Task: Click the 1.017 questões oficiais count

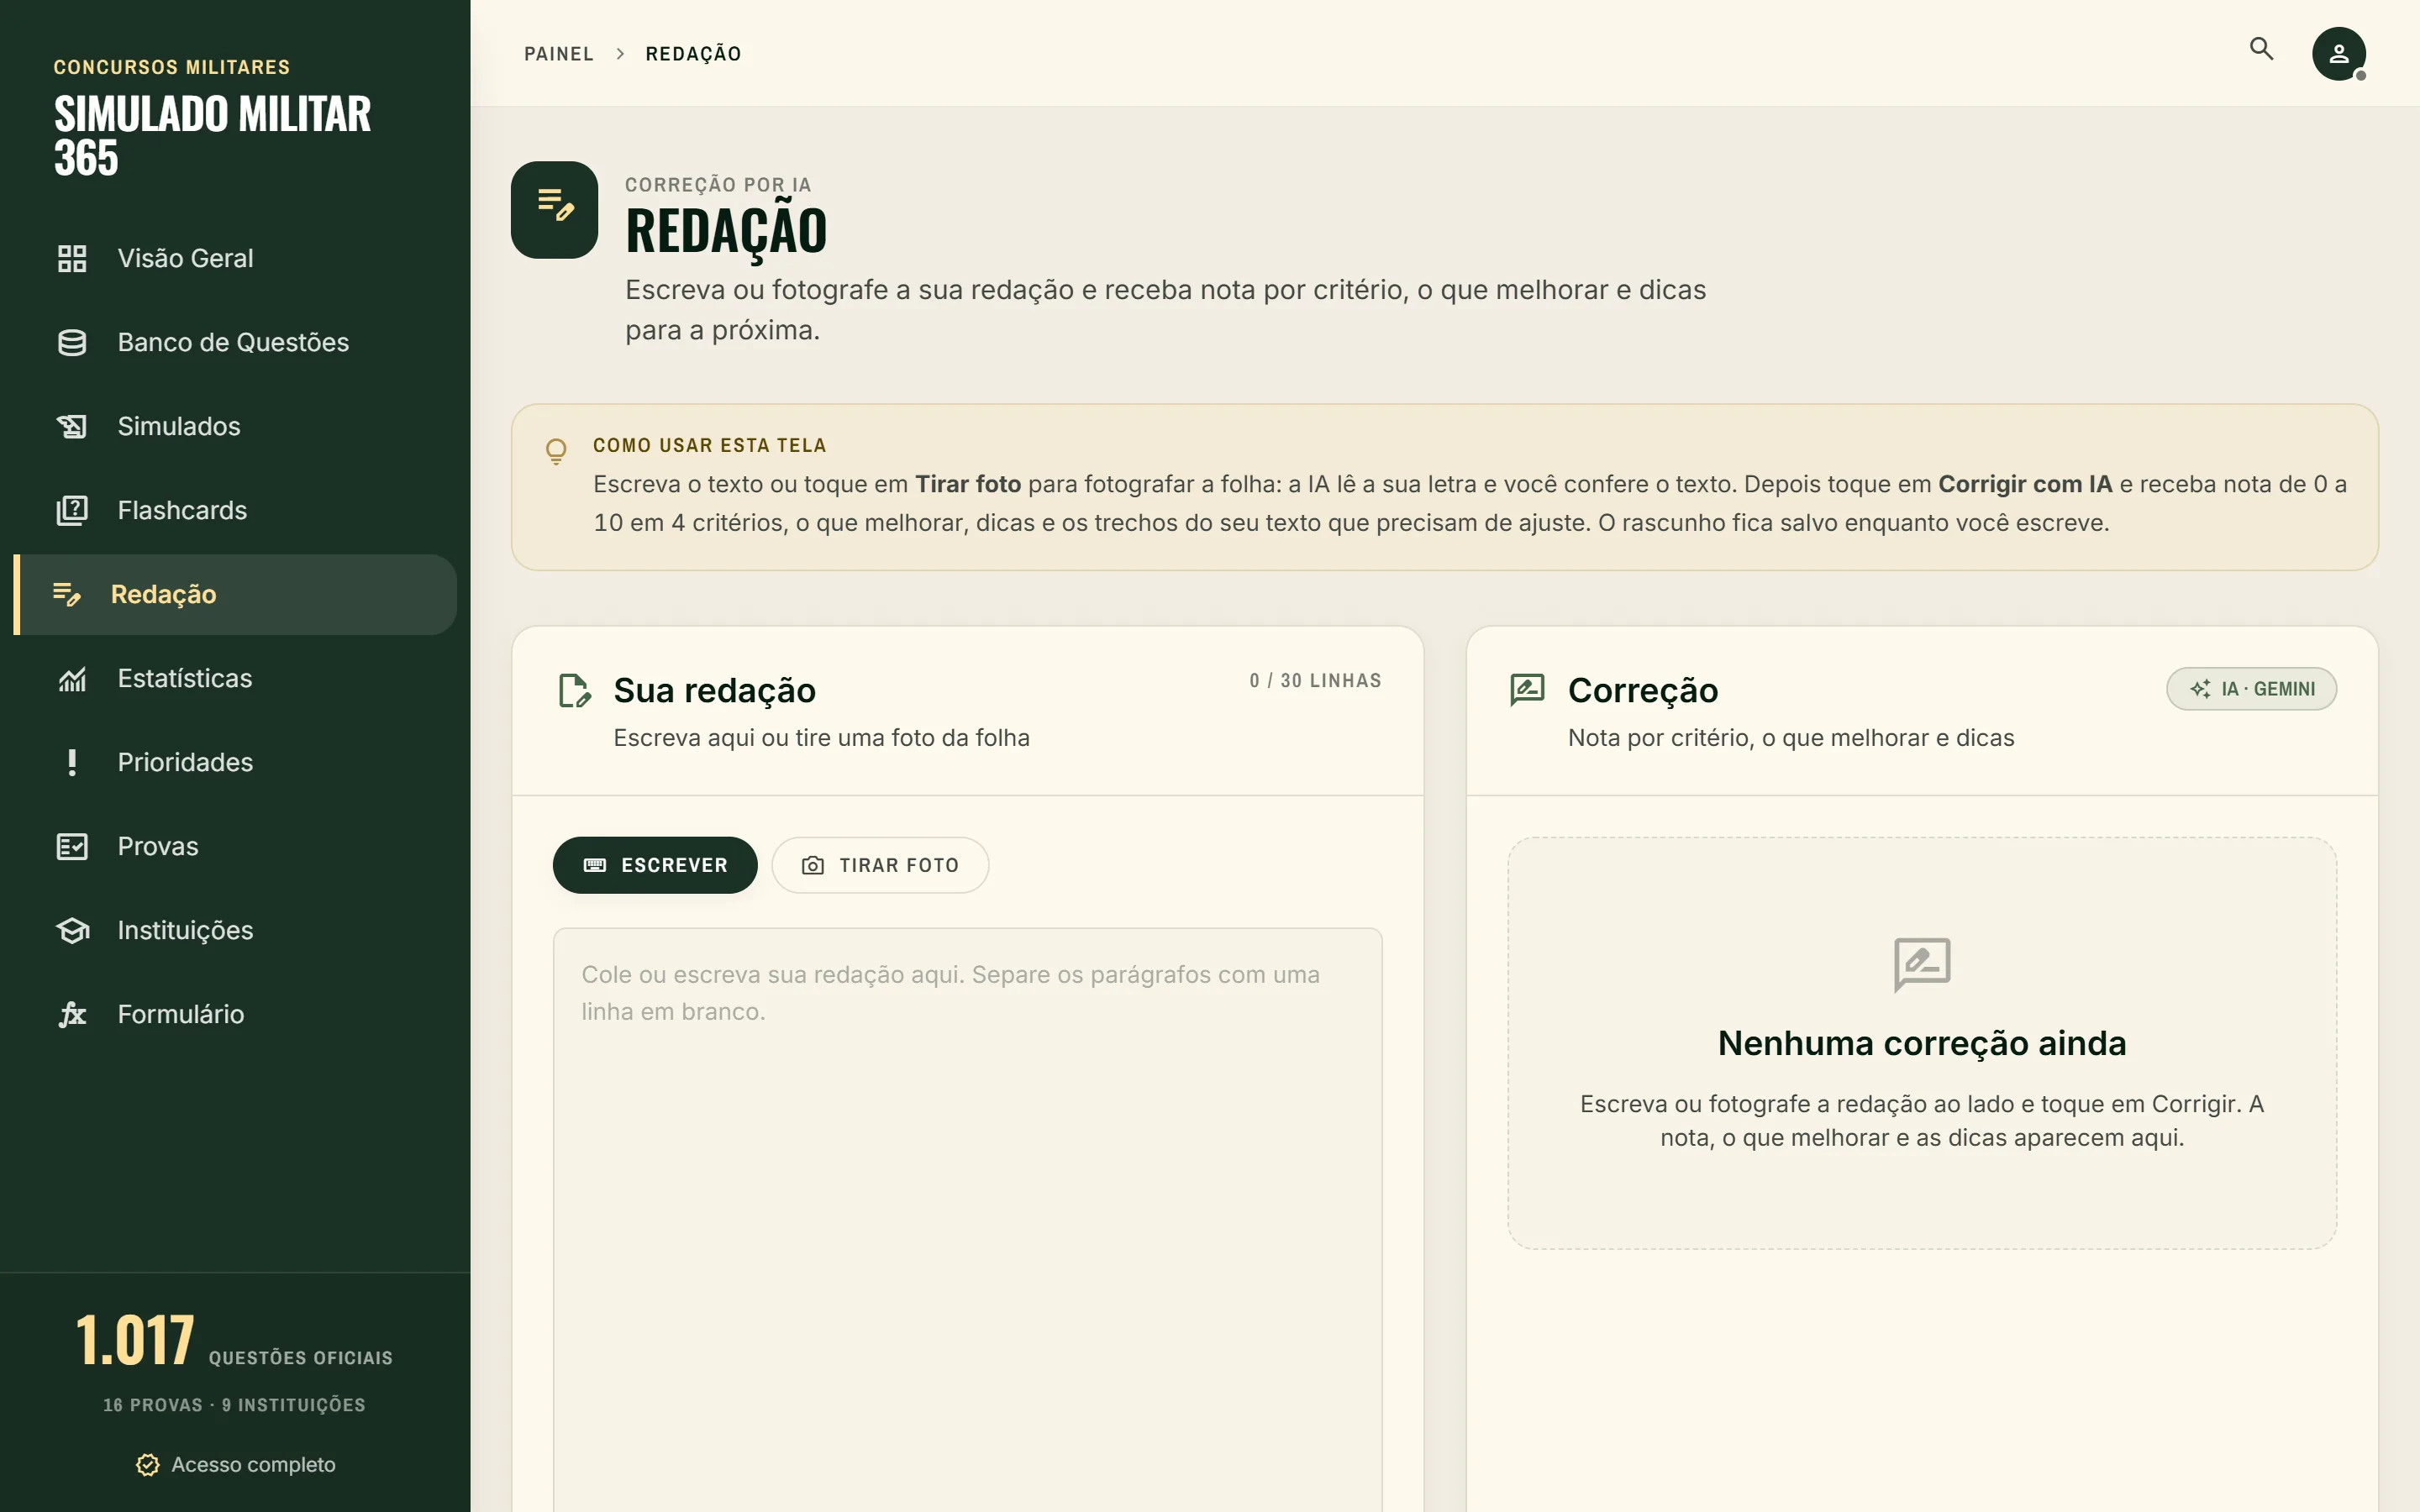Action: [234, 1340]
